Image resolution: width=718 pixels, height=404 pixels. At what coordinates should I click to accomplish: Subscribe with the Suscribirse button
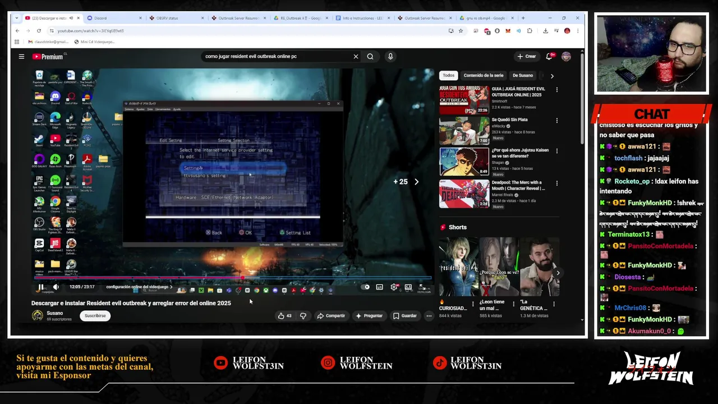pos(95,316)
